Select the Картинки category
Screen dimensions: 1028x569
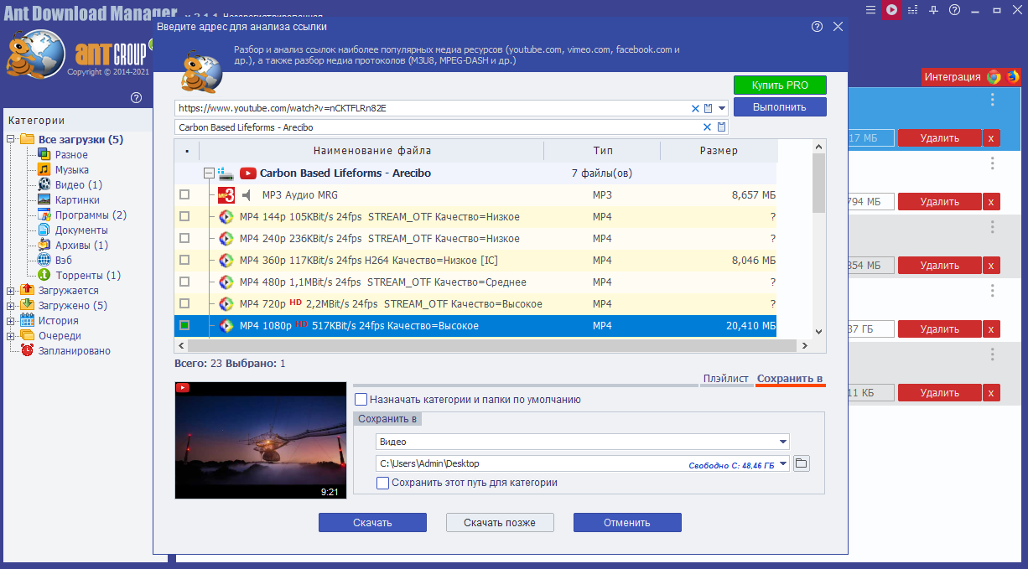(x=77, y=200)
